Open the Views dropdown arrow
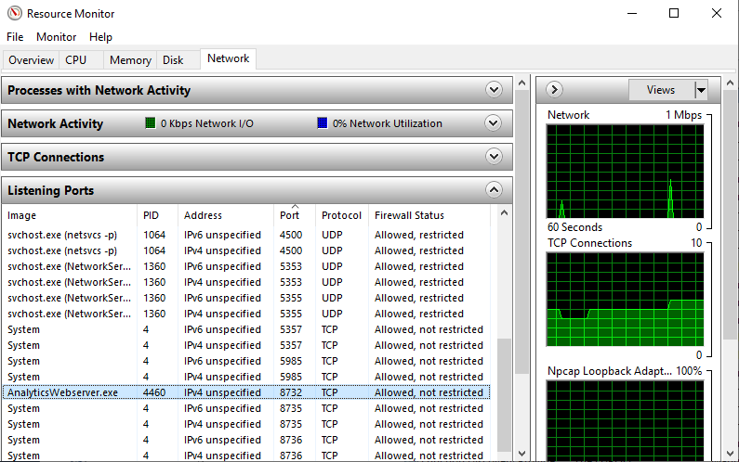Viewport: 739px width, 462px height. click(x=701, y=90)
